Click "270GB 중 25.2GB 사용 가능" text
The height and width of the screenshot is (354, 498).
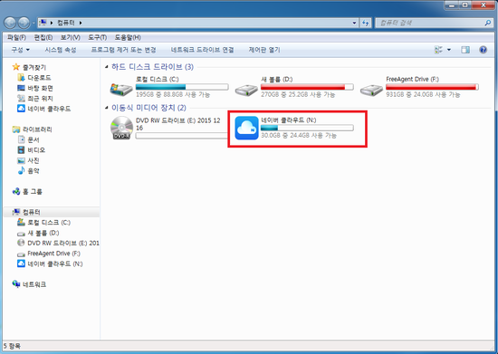click(298, 95)
